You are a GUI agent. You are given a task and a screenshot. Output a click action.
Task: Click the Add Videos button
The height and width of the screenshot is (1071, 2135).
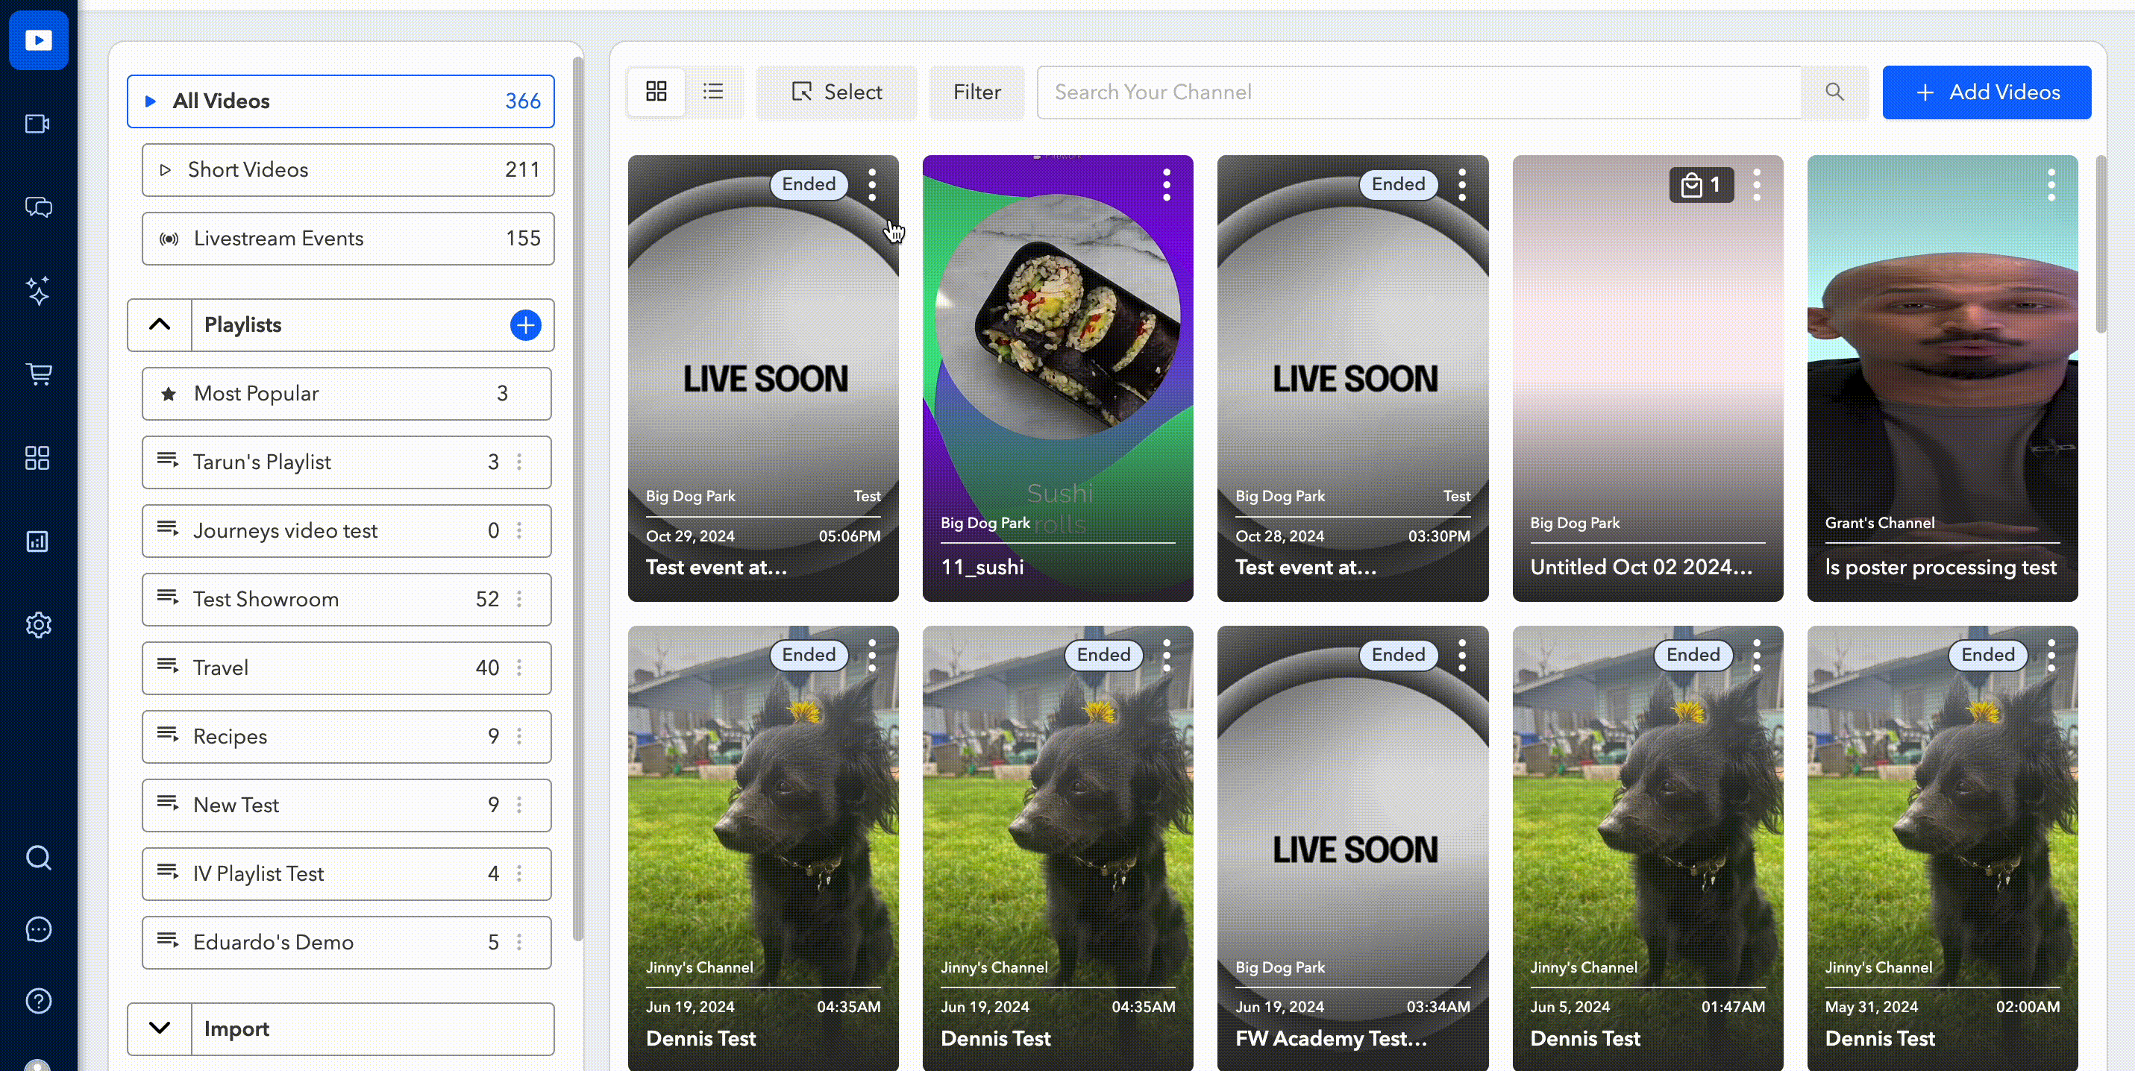(1986, 92)
